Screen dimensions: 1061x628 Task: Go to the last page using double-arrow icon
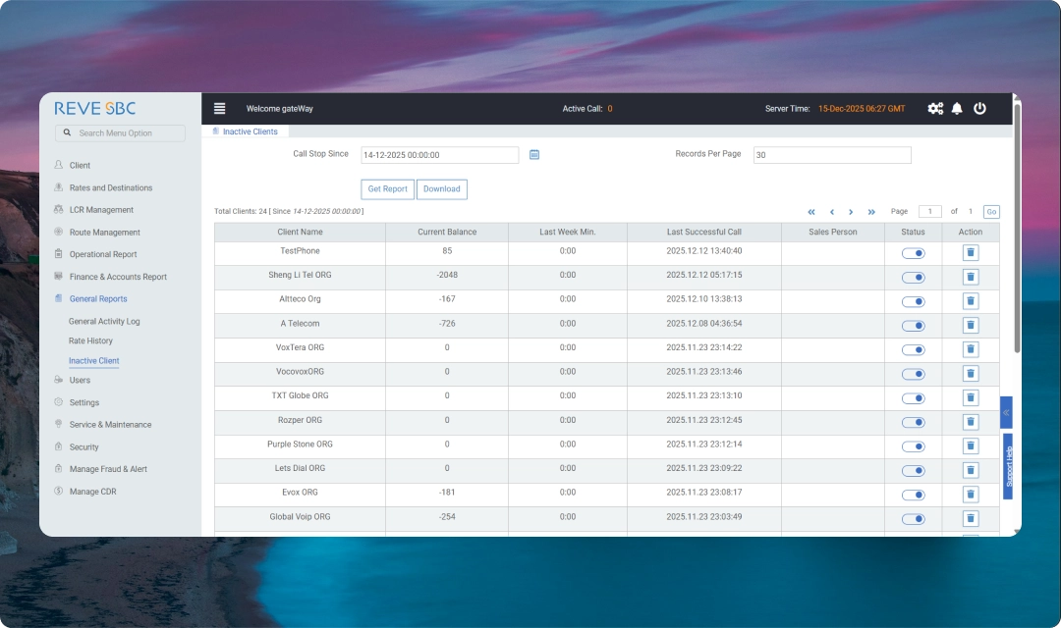click(x=871, y=212)
